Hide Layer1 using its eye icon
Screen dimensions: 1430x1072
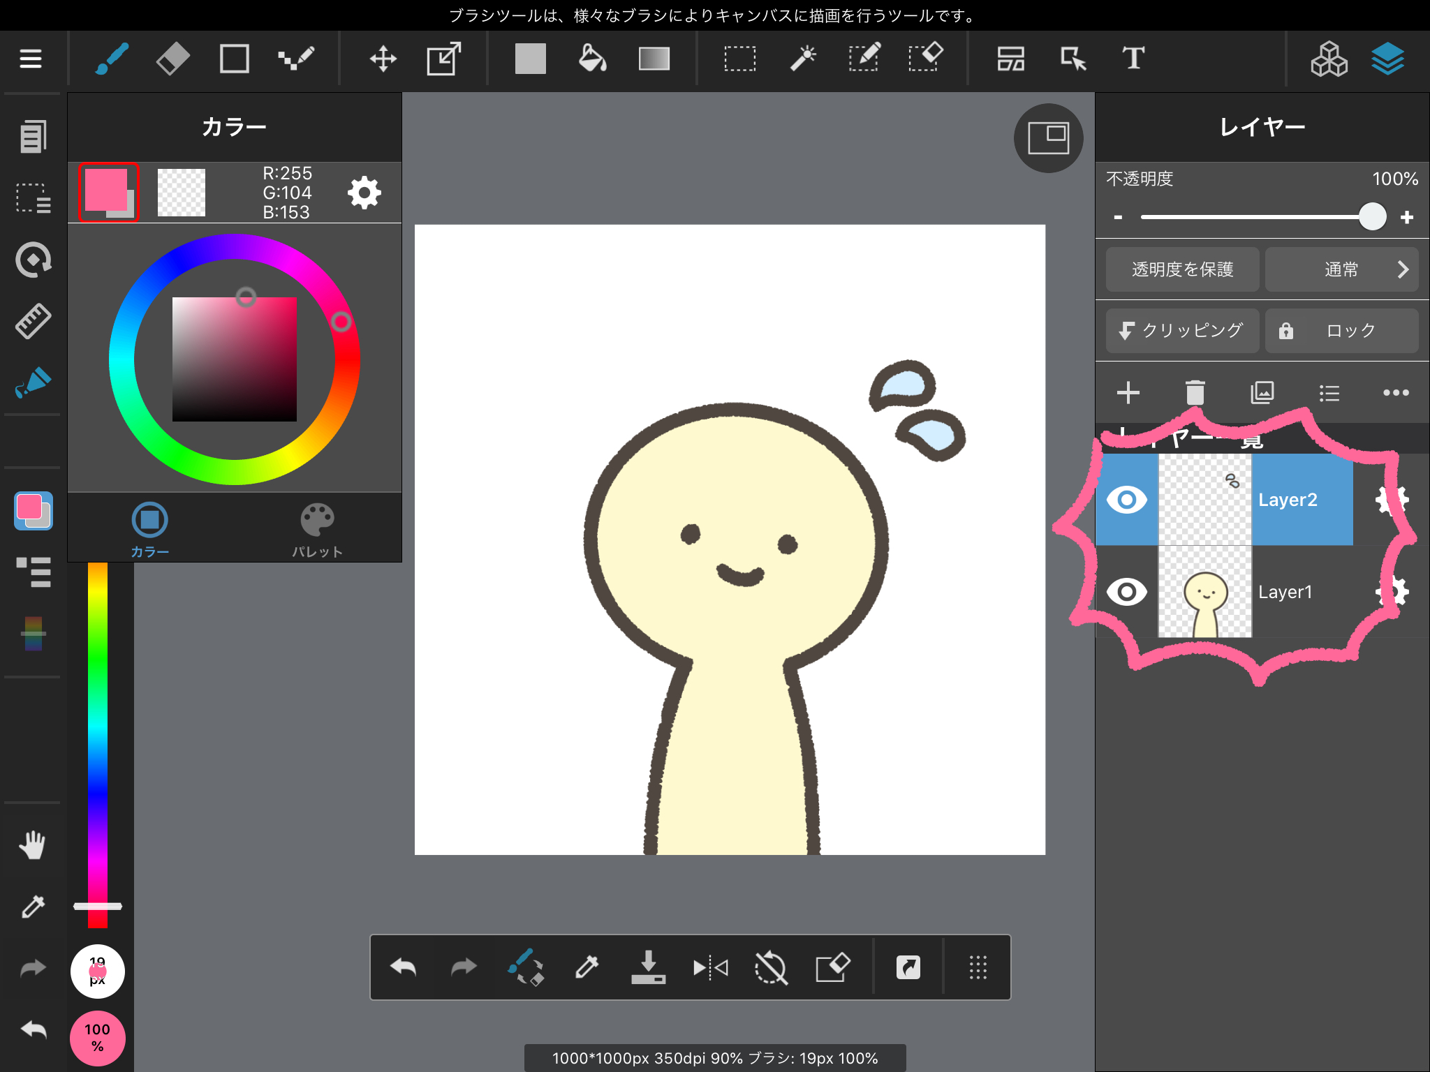[x=1126, y=592]
